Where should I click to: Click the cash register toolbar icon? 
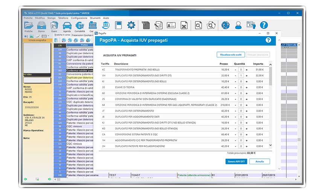(93, 26)
